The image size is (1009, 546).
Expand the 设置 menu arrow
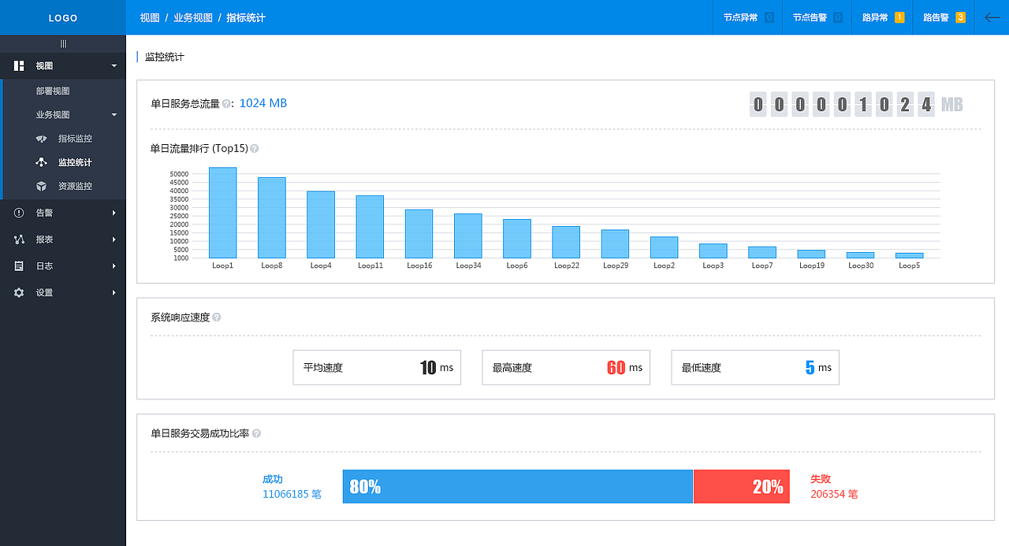(114, 292)
